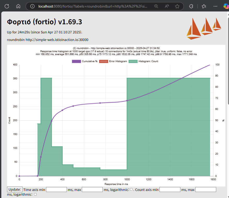Viewport: 229px width, 198px height.
Task: Click the Update button
Action: pos(15,189)
